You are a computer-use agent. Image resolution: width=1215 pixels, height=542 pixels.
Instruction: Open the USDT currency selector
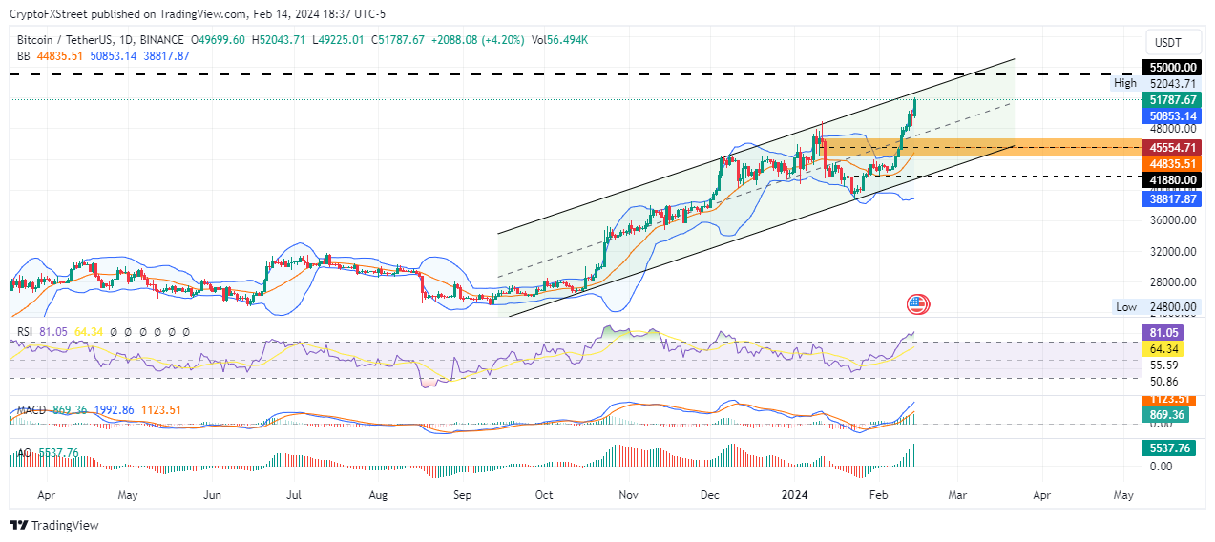pos(1169,42)
